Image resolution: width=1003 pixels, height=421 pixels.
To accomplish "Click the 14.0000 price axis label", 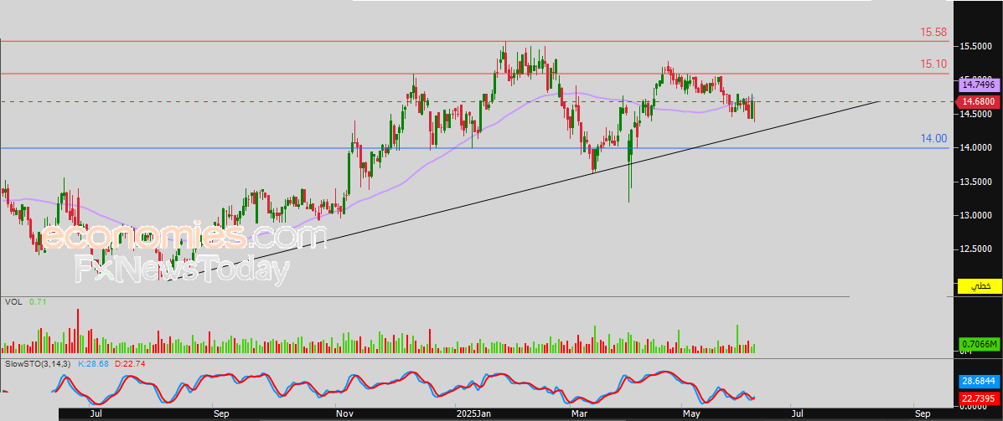I will 975,148.
